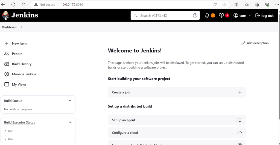The width and height of the screenshot is (280, 145).
Task: Open the security warnings shield icon
Action: click(221, 16)
